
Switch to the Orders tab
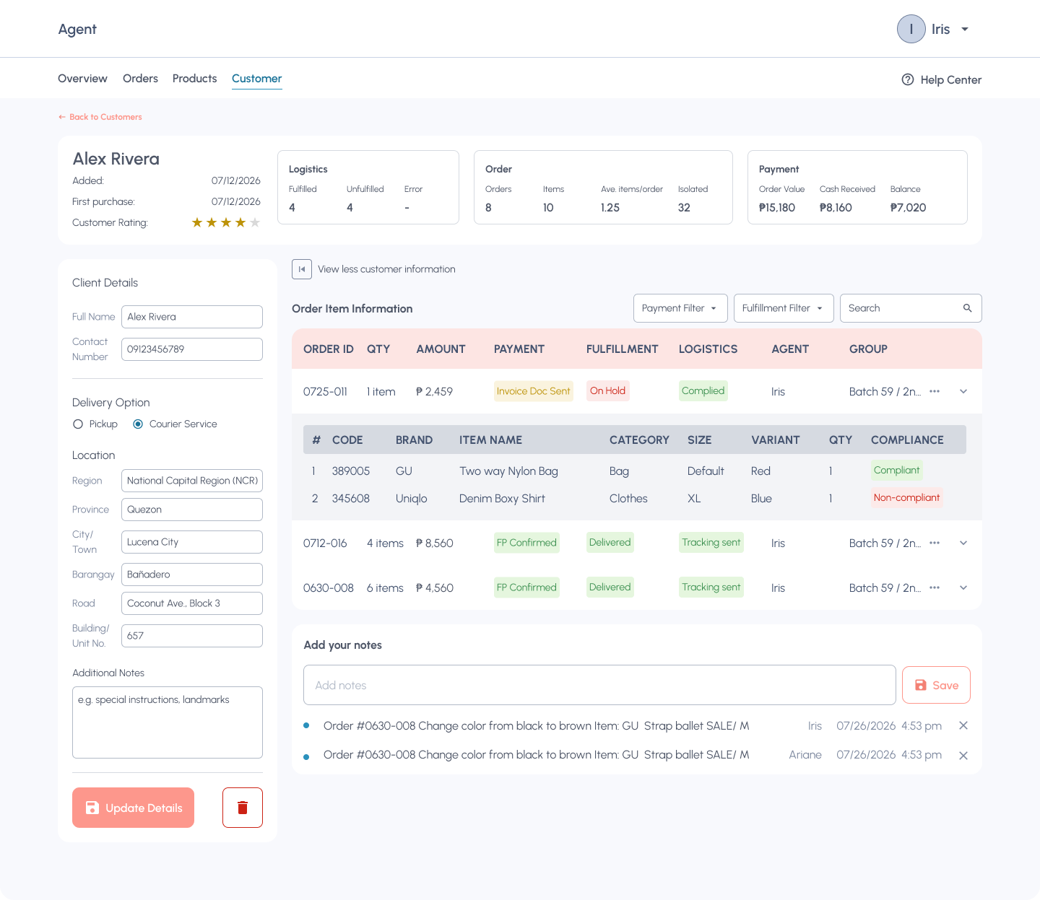[140, 79]
